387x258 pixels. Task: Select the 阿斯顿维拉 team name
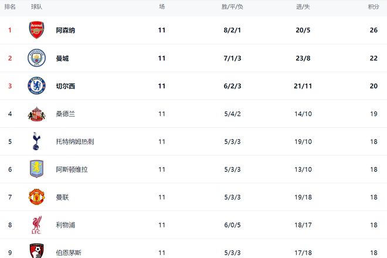tap(72, 169)
